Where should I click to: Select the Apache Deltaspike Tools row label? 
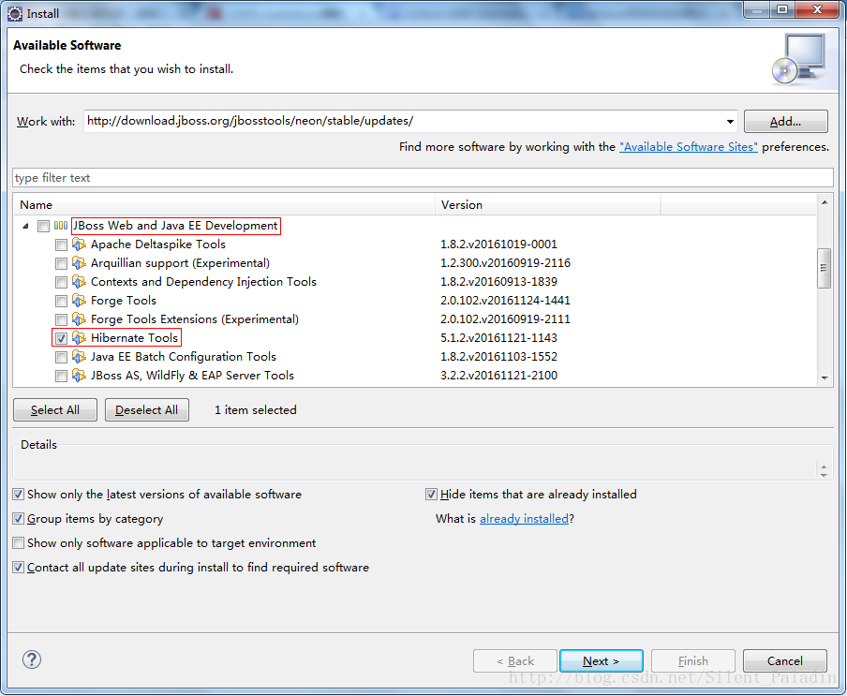[157, 244]
